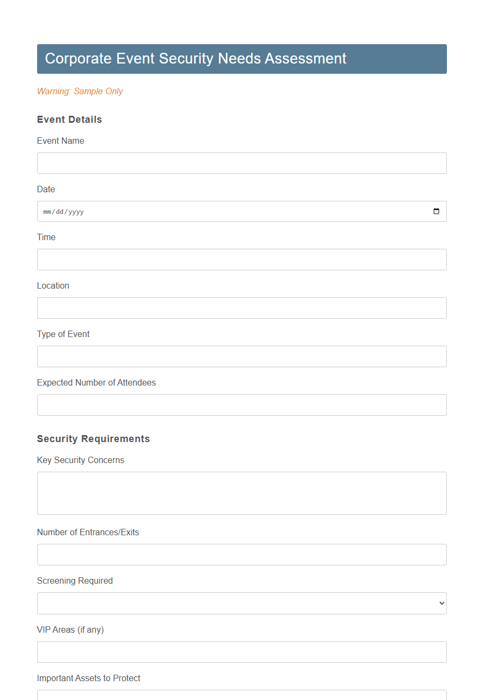Click the Important Assets to Protect field

(241, 697)
